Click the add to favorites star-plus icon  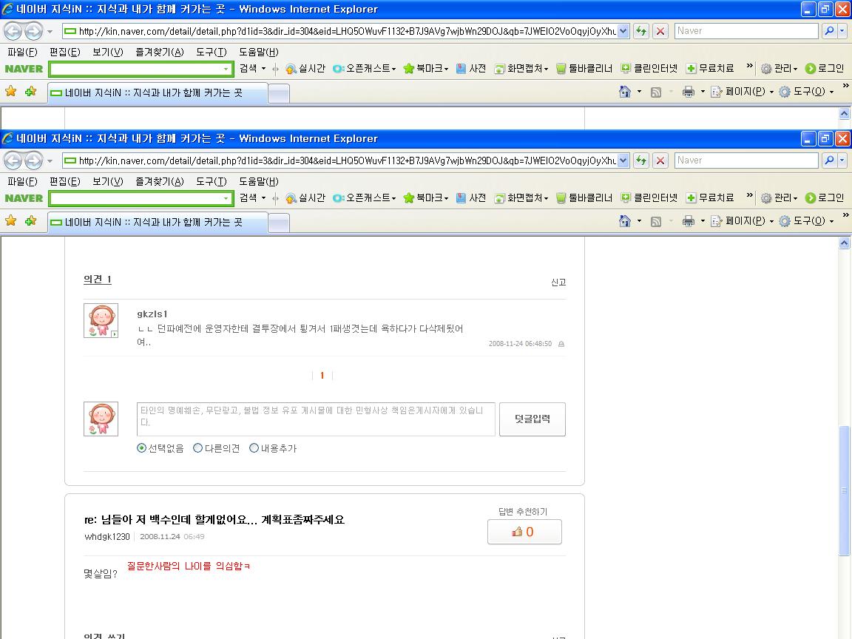pyautogui.click(x=31, y=220)
